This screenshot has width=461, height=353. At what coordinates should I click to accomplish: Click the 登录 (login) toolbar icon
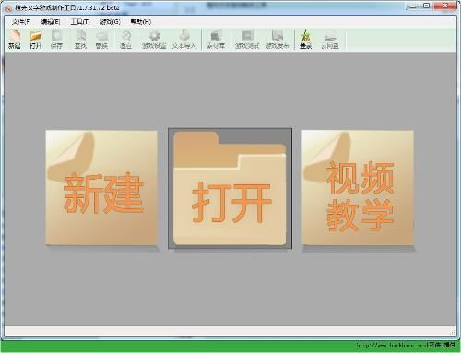pyautogui.click(x=305, y=40)
